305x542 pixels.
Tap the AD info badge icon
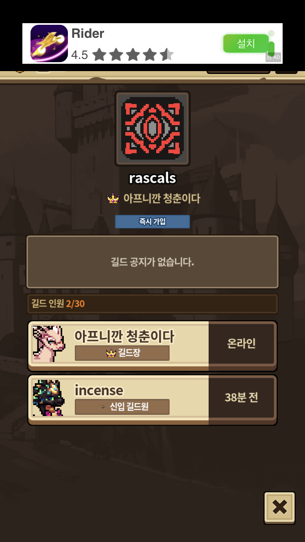(274, 57)
